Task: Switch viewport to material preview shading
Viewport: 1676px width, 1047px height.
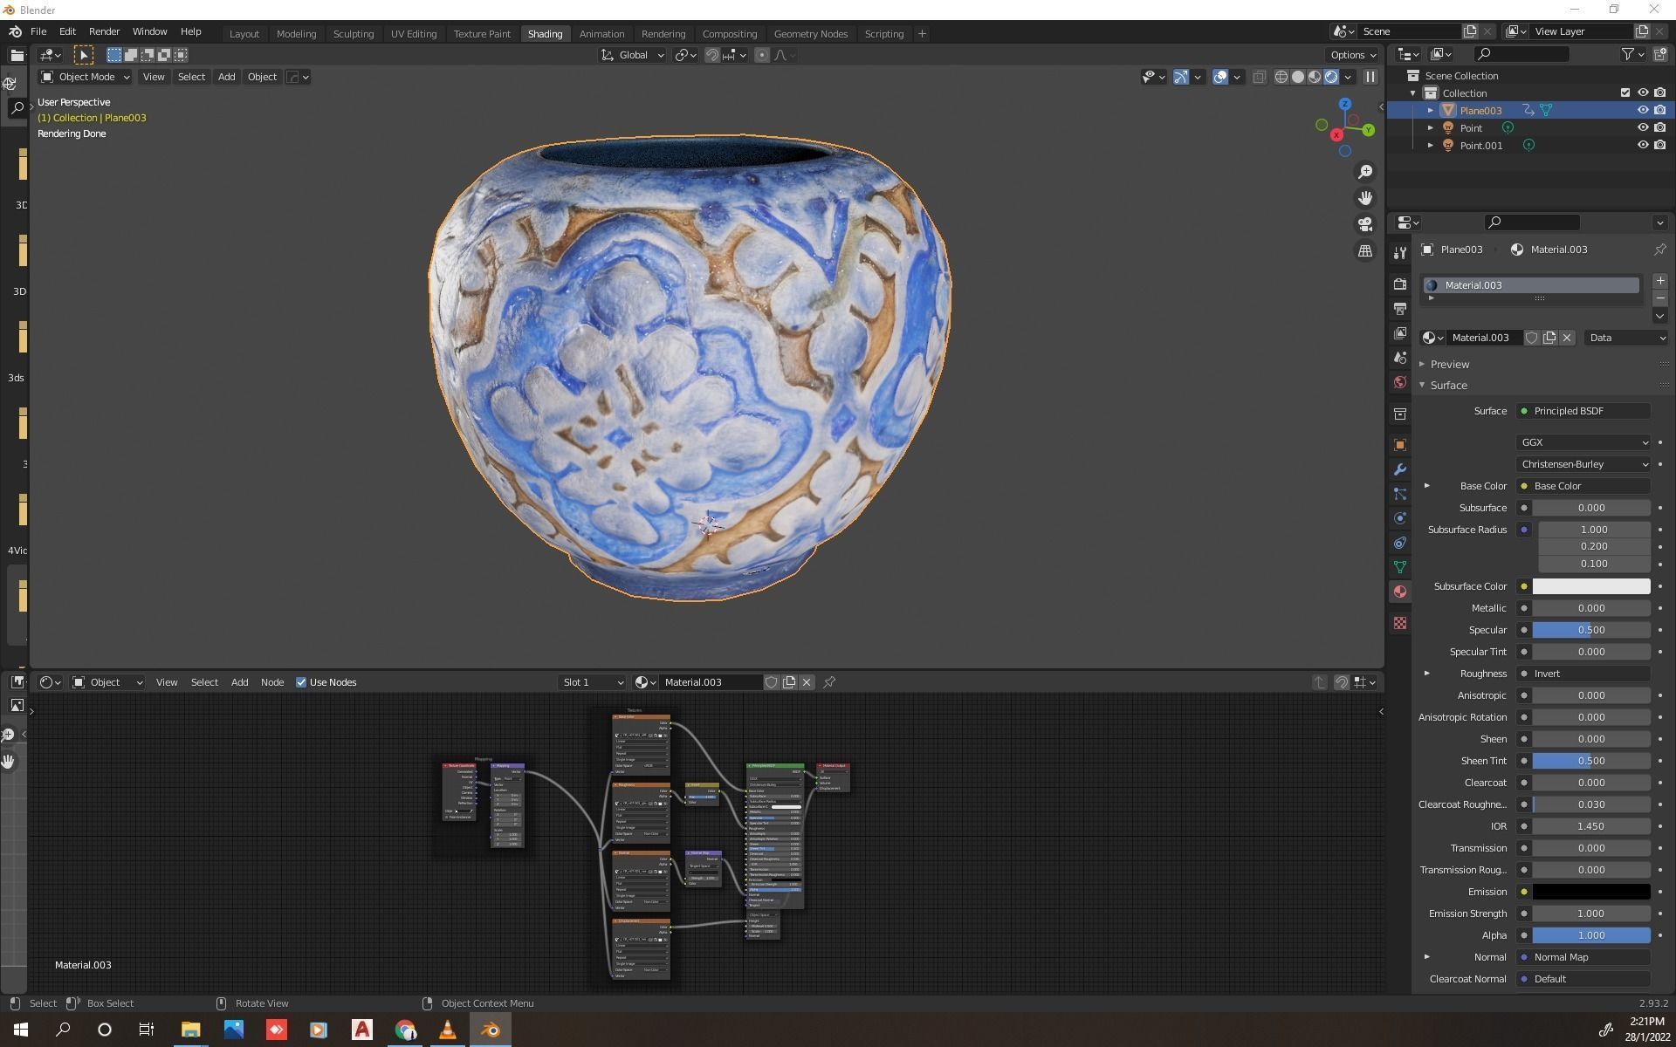Action: [x=1315, y=77]
